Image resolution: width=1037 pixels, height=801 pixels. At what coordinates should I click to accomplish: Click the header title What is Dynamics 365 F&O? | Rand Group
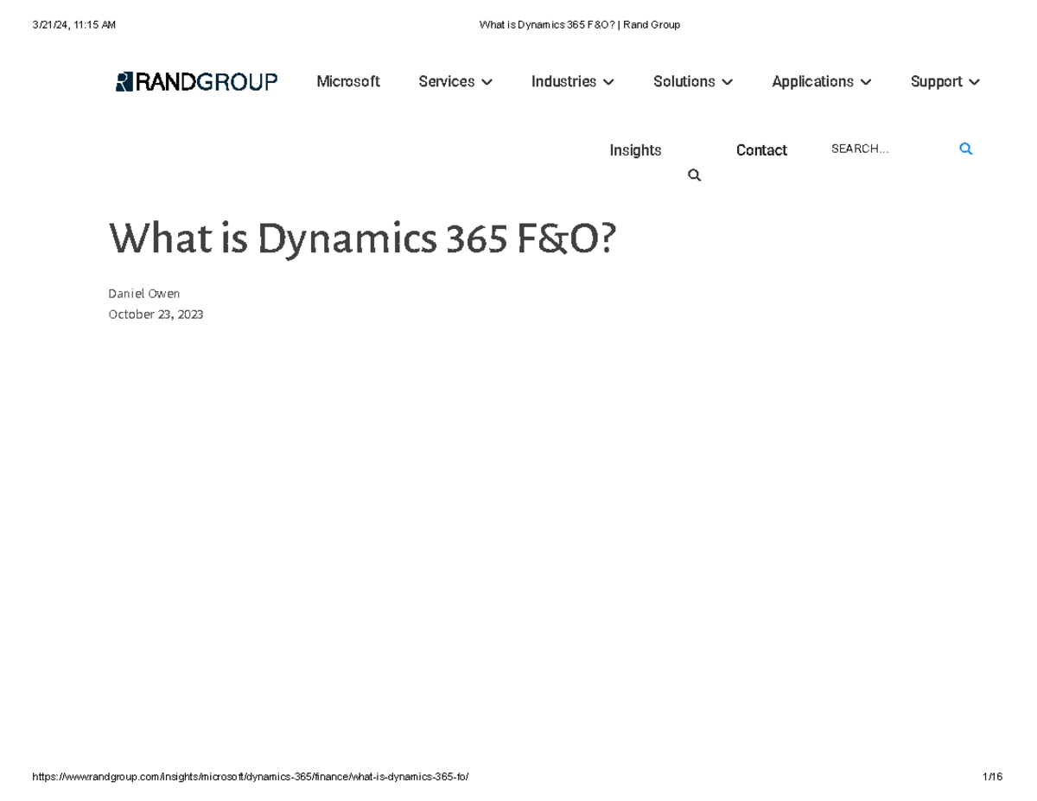point(580,25)
